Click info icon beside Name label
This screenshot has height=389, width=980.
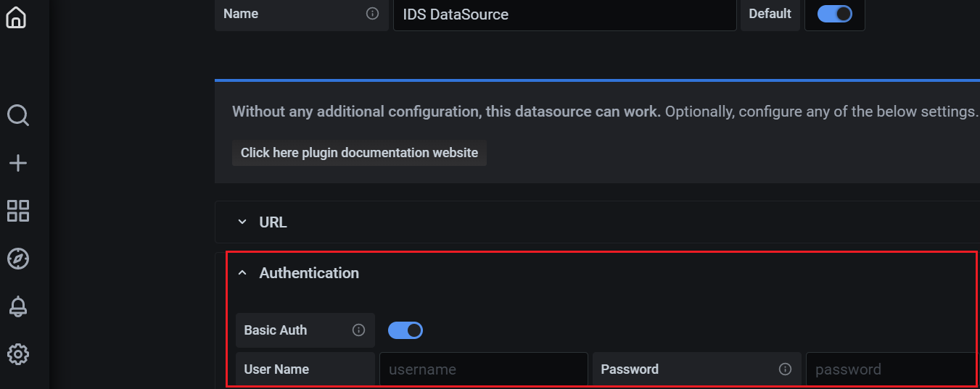pyautogui.click(x=372, y=14)
